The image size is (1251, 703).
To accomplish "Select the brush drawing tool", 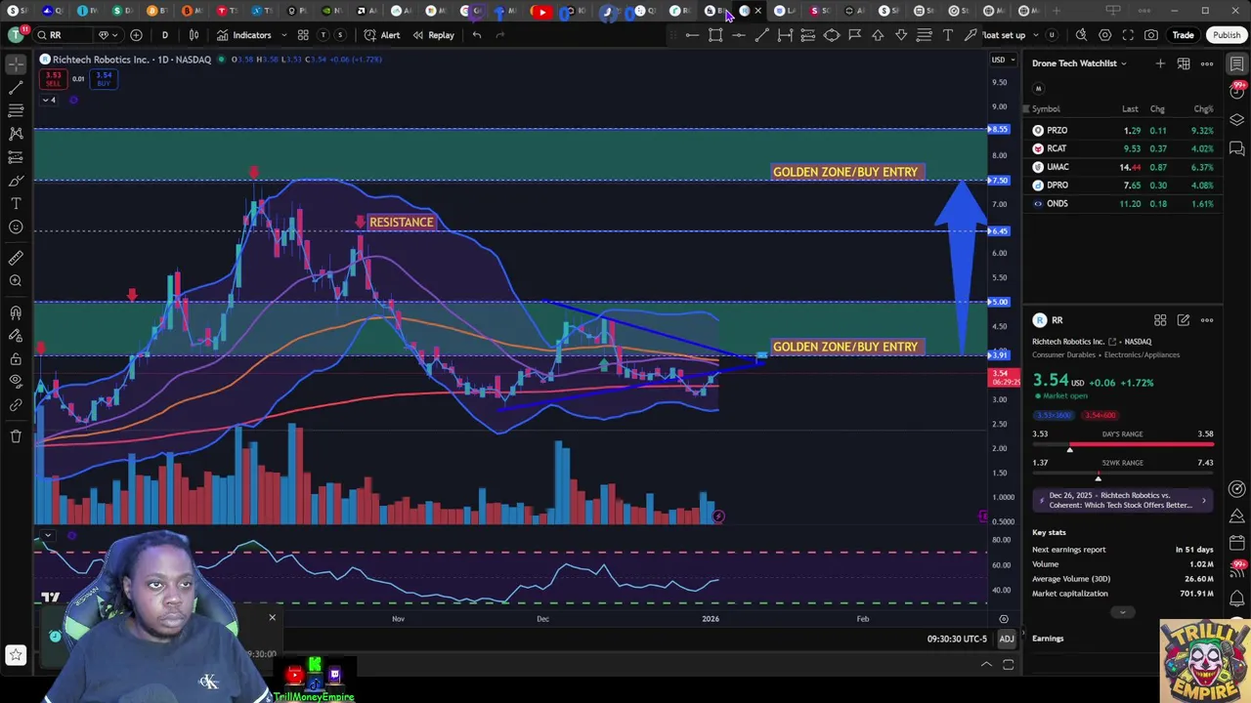I will pos(16,181).
